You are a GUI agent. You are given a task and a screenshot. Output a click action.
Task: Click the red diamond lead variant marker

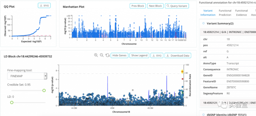pos(182,72)
